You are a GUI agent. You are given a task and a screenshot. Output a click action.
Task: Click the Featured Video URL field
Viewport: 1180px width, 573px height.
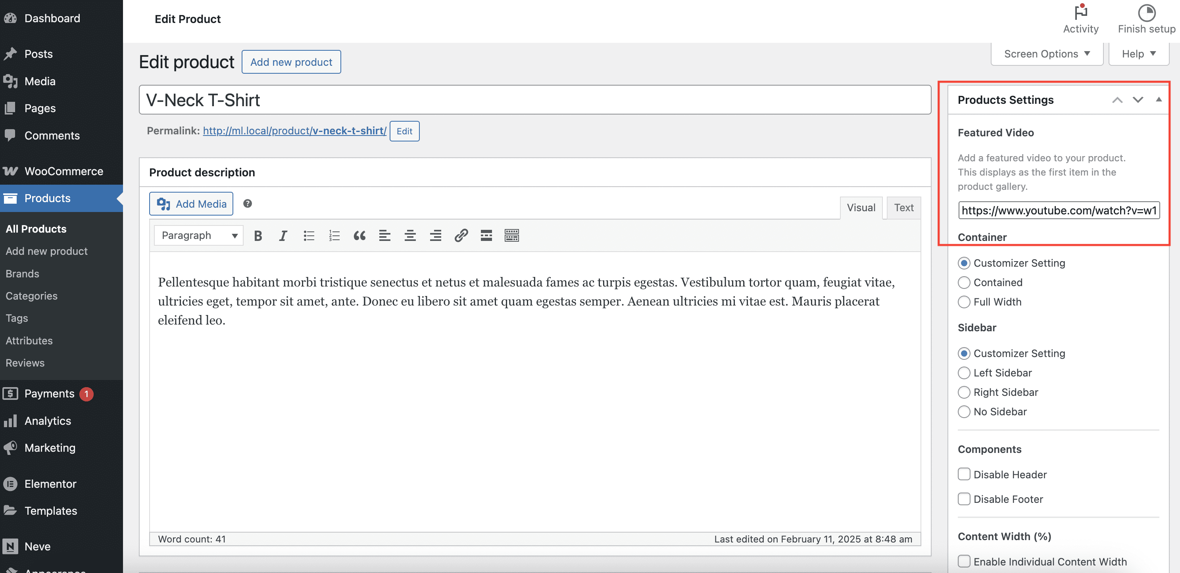[1058, 210]
